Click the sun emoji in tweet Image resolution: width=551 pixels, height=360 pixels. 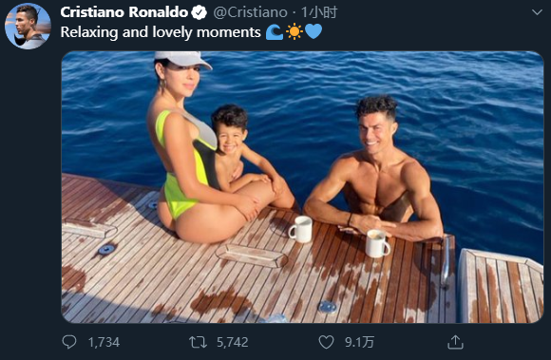click(x=294, y=32)
